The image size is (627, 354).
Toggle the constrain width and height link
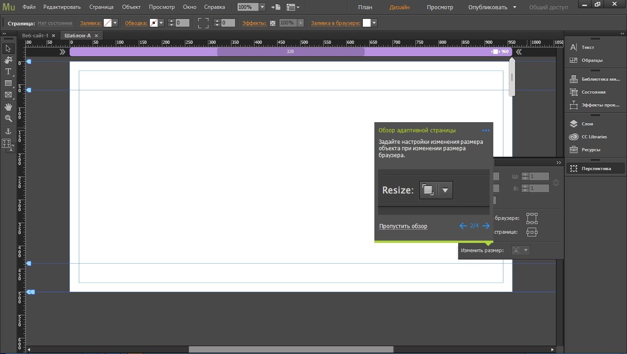(556, 183)
